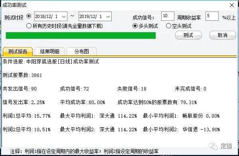This screenshot has width=239, height=156.
Task: Click the 取消 button
Action: [x=223, y=35]
